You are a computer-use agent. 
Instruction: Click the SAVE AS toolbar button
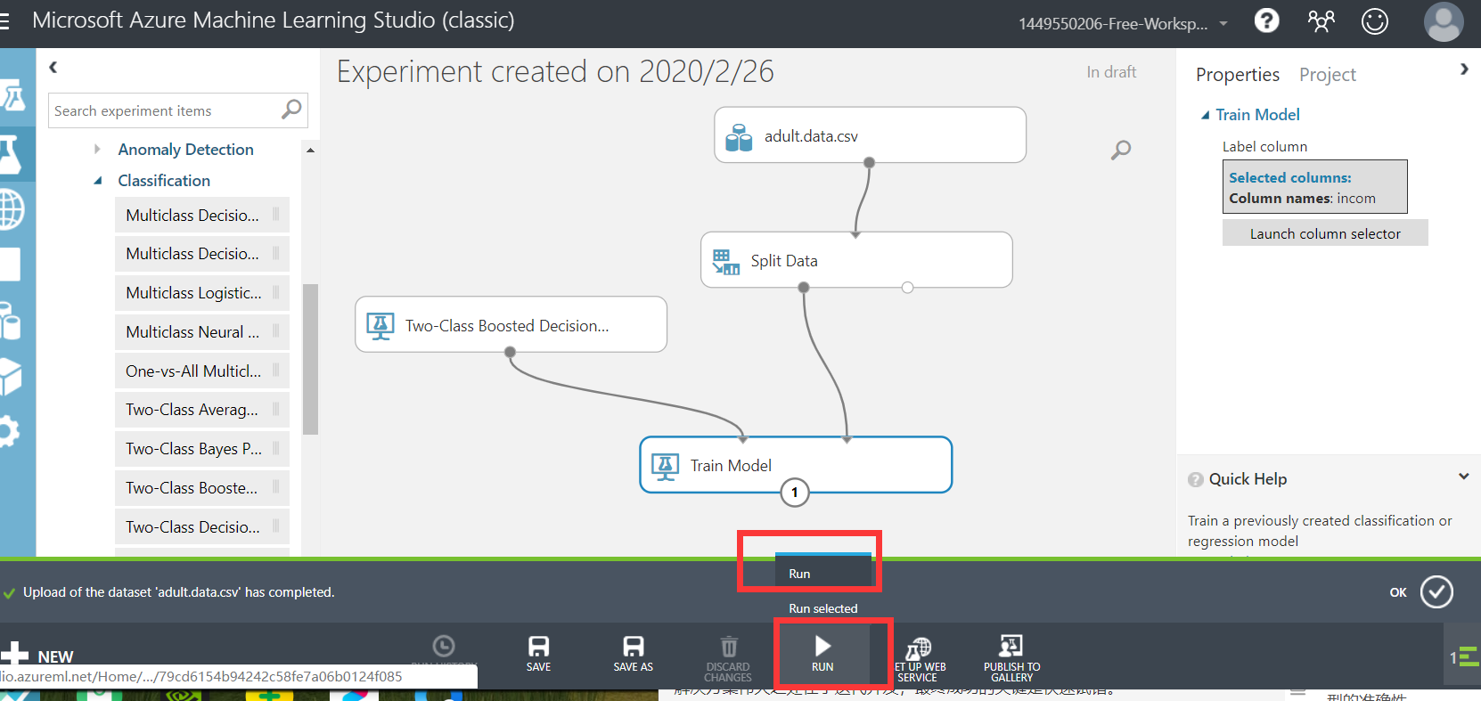633,654
